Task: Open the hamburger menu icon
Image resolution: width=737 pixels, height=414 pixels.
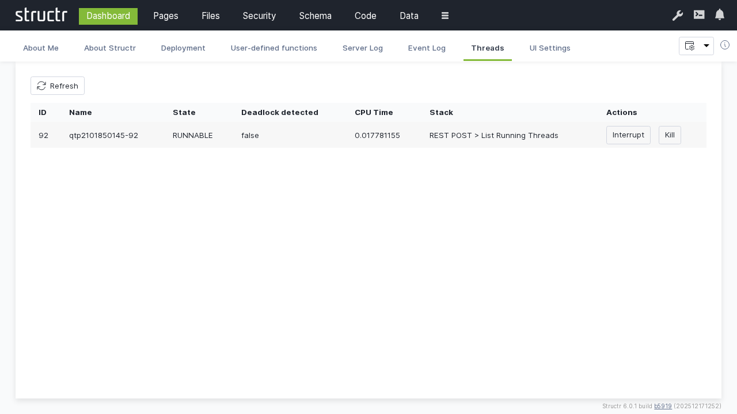Action: point(445,16)
